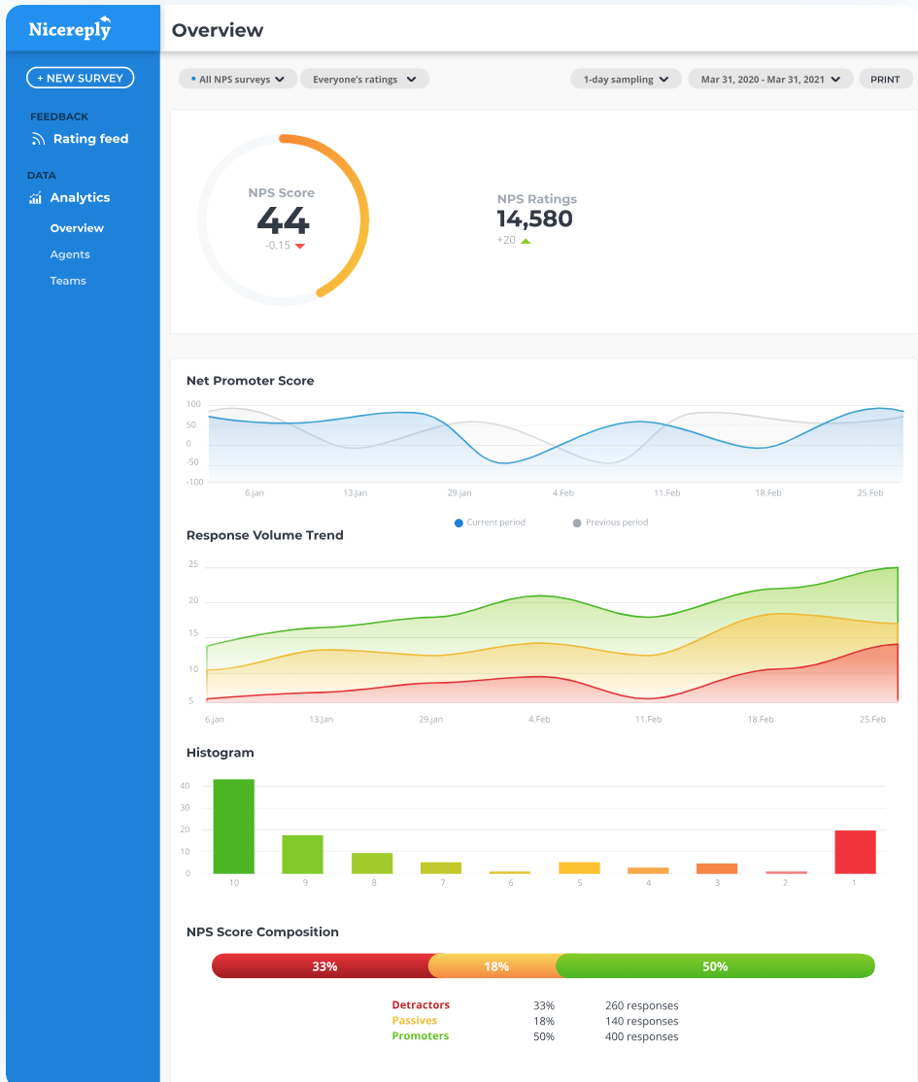This screenshot has width=918, height=1082.
Task: Open the Teams section
Action: [68, 281]
